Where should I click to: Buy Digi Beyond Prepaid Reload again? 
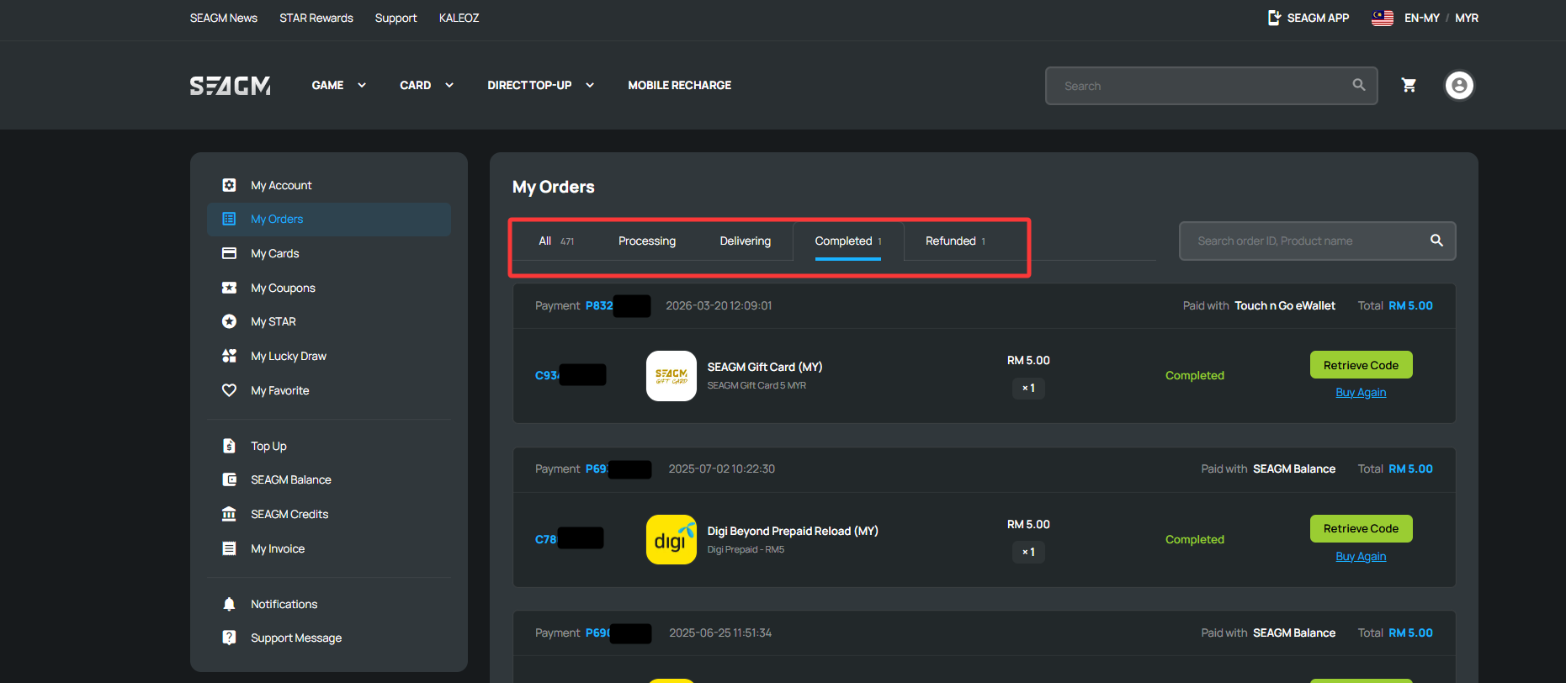[1361, 556]
